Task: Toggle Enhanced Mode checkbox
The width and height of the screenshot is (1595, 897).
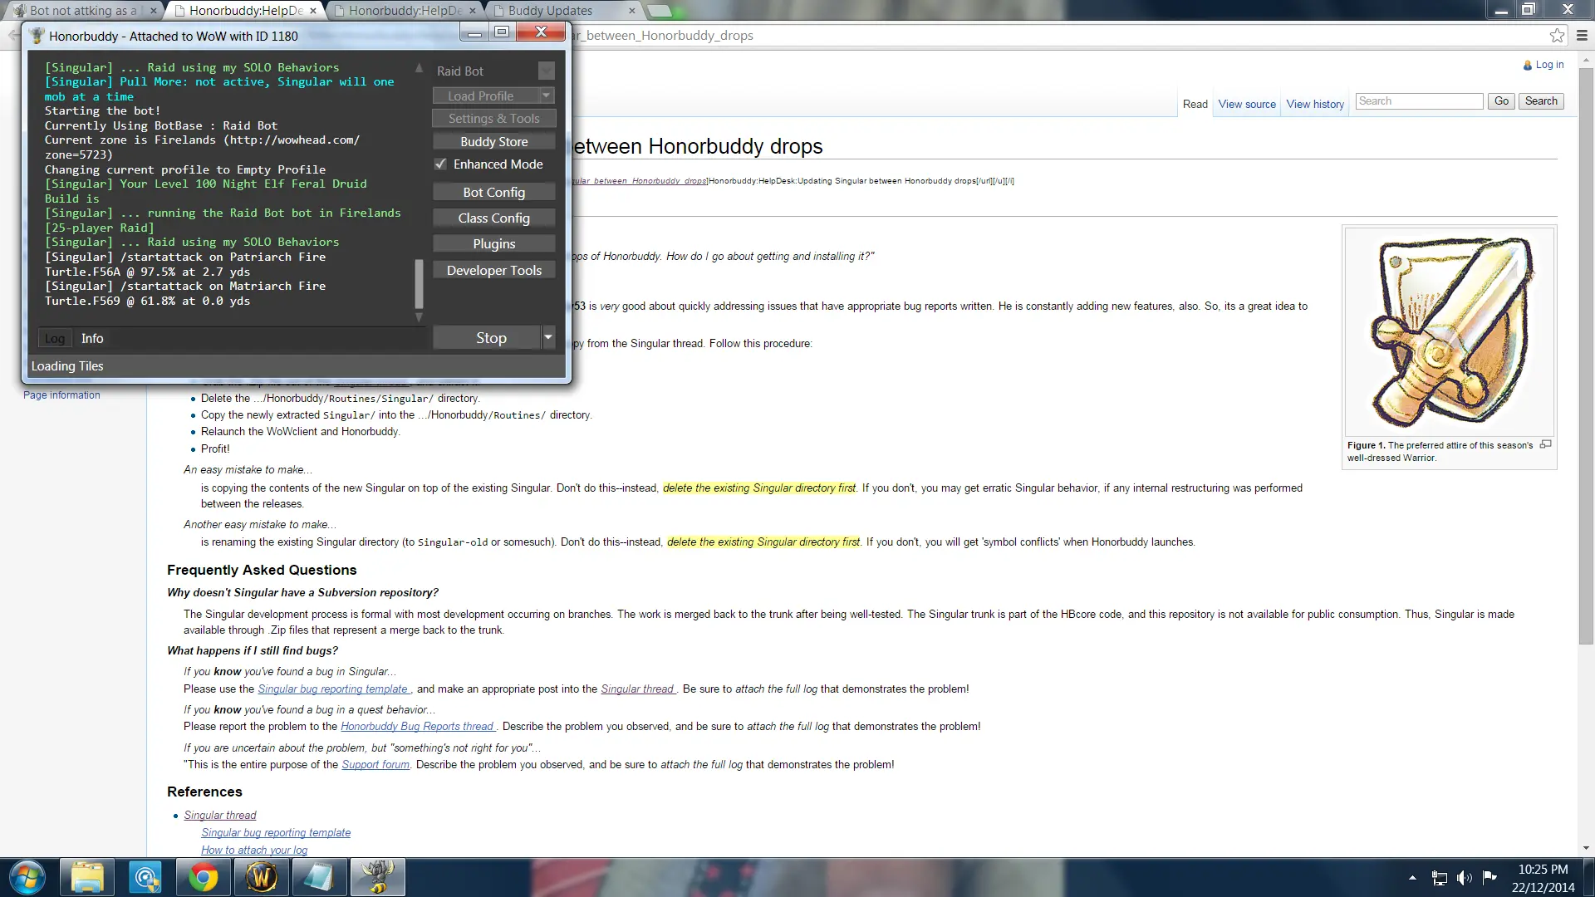Action: coord(440,164)
